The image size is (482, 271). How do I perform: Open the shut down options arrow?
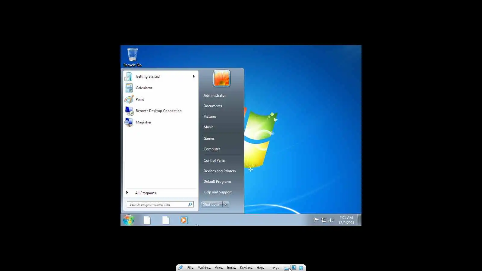[226, 204]
